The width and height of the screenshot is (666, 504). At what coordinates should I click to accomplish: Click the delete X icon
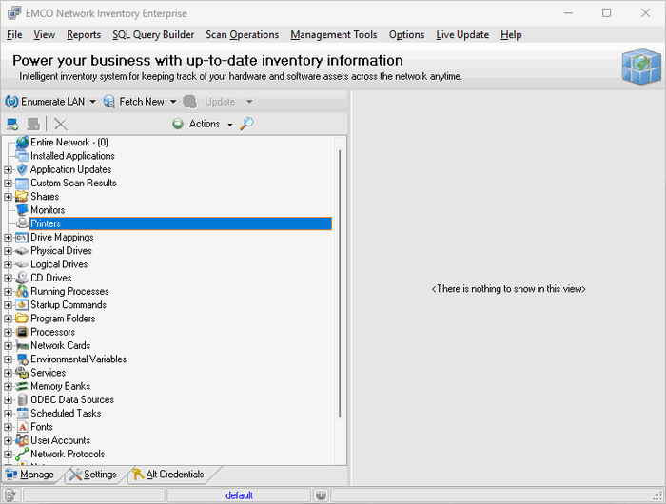(x=61, y=125)
